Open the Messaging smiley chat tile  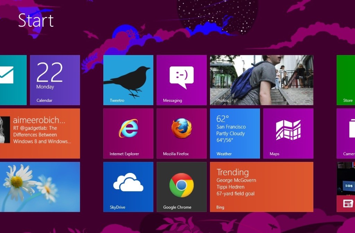click(182, 80)
